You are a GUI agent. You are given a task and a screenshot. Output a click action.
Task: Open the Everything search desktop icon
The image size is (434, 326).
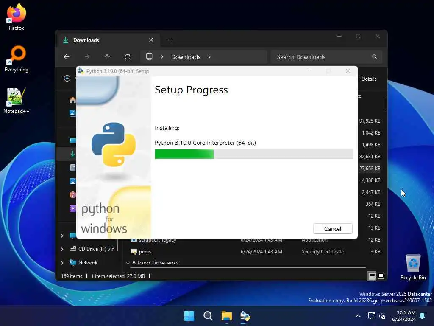17,59
